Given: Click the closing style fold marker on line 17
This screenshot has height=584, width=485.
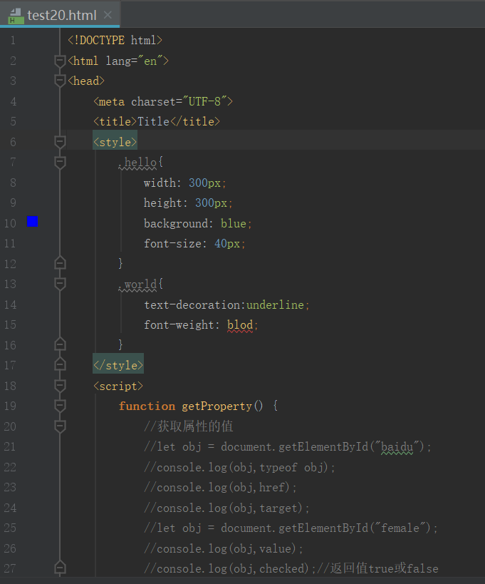Looking at the screenshot, I should (x=60, y=364).
